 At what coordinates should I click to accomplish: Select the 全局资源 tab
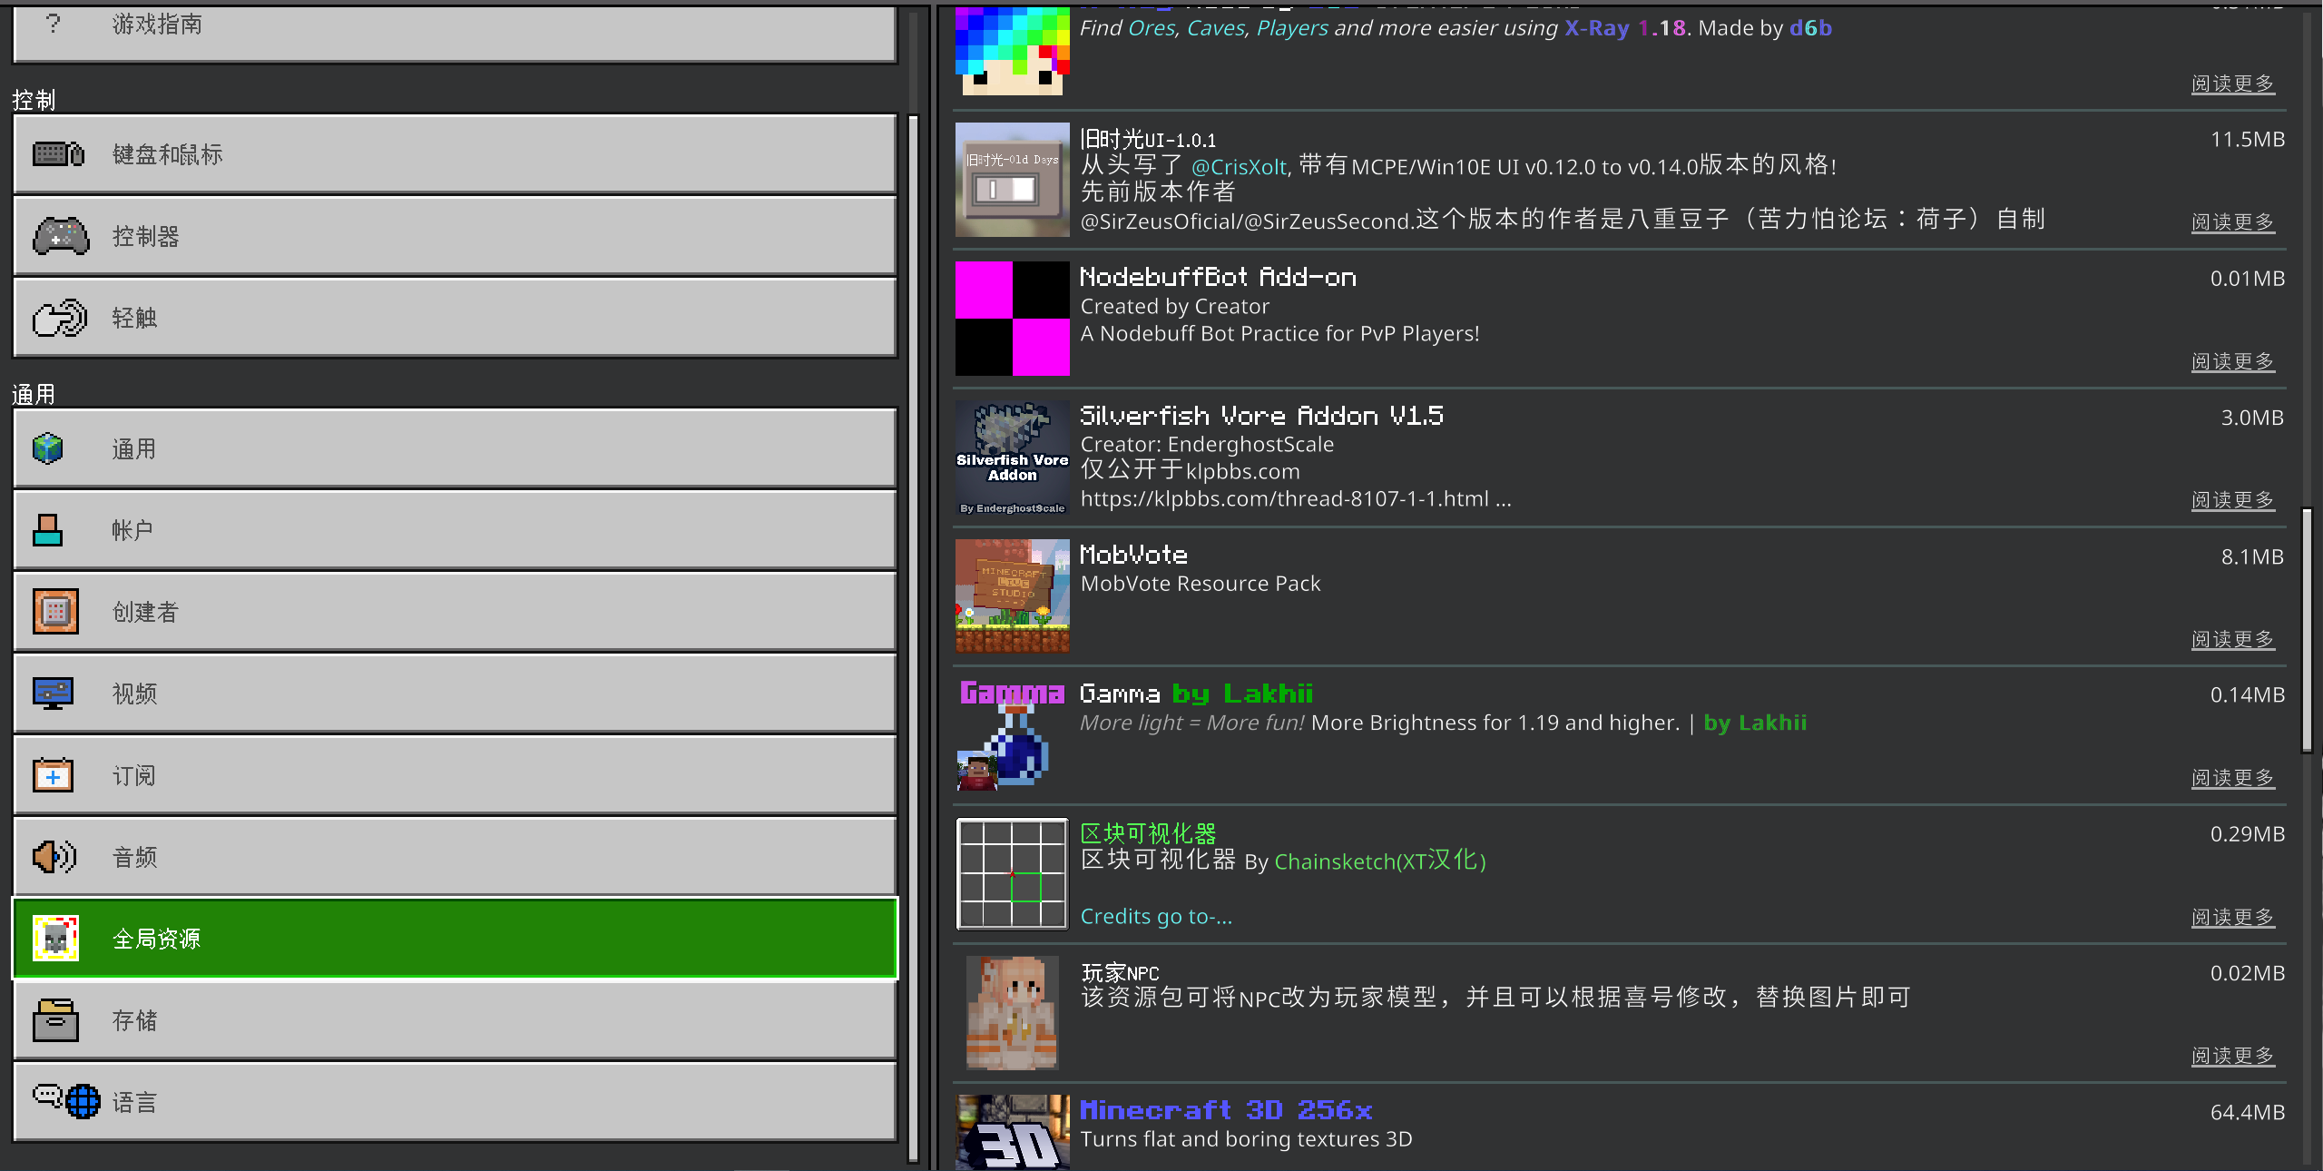click(455, 939)
